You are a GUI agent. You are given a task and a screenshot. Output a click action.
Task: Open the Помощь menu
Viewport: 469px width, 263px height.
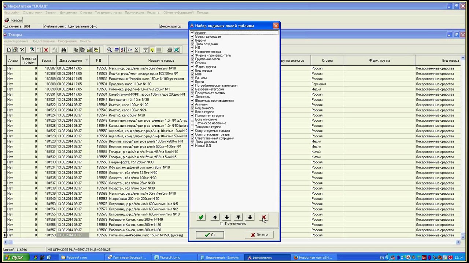(x=203, y=12)
